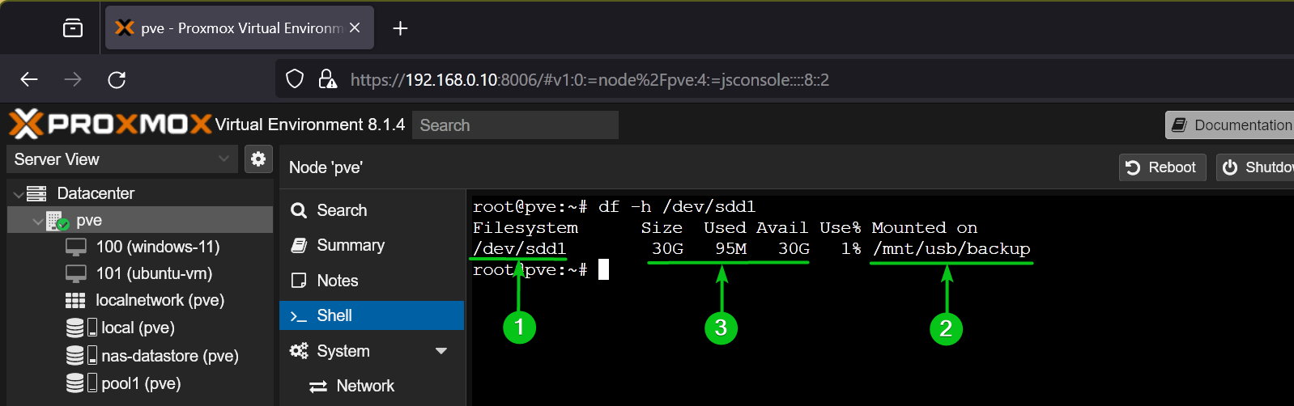Select VM 100 (windows-11)

[140, 247]
